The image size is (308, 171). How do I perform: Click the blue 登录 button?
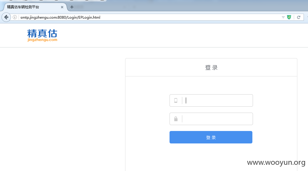coord(211,137)
